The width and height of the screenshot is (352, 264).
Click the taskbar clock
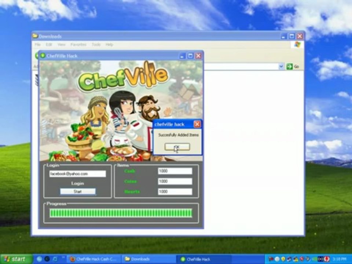[340, 259]
